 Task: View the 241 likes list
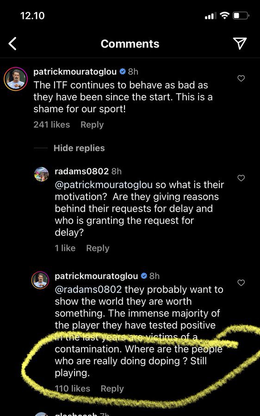point(51,125)
